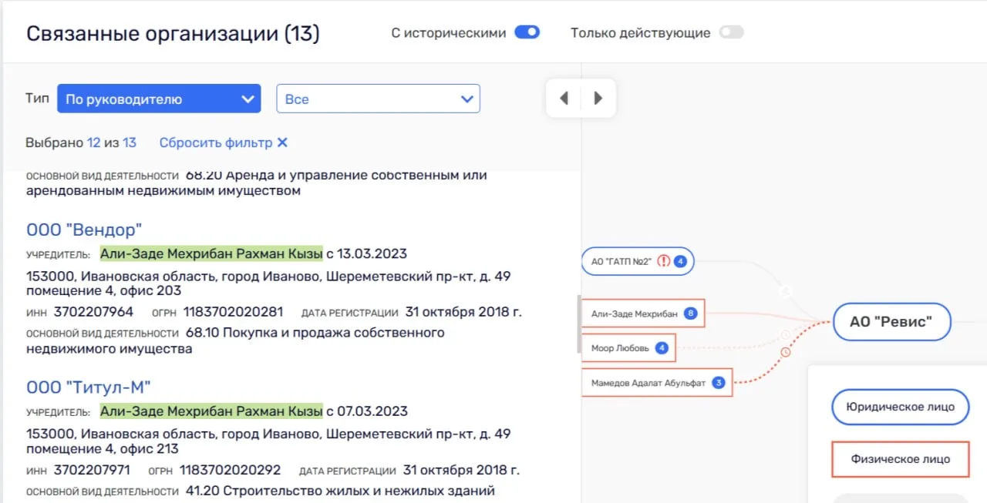
Task: Select the "Юридическое лицо" legend item
Action: click(x=900, y=407)
